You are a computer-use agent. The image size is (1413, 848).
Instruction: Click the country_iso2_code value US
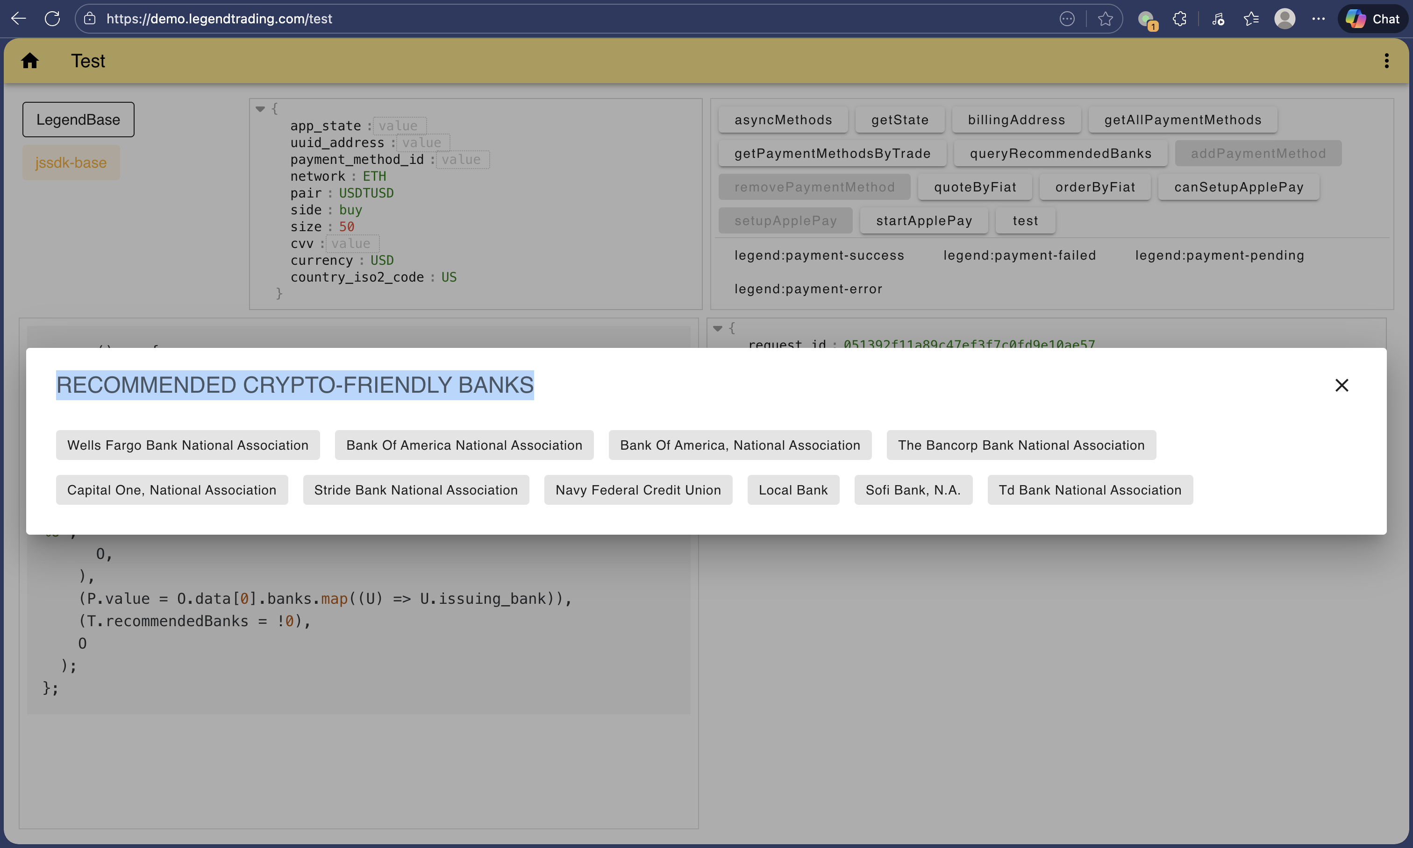tap(449, 277)
